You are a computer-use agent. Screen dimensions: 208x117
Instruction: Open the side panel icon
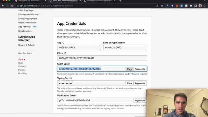196,6
